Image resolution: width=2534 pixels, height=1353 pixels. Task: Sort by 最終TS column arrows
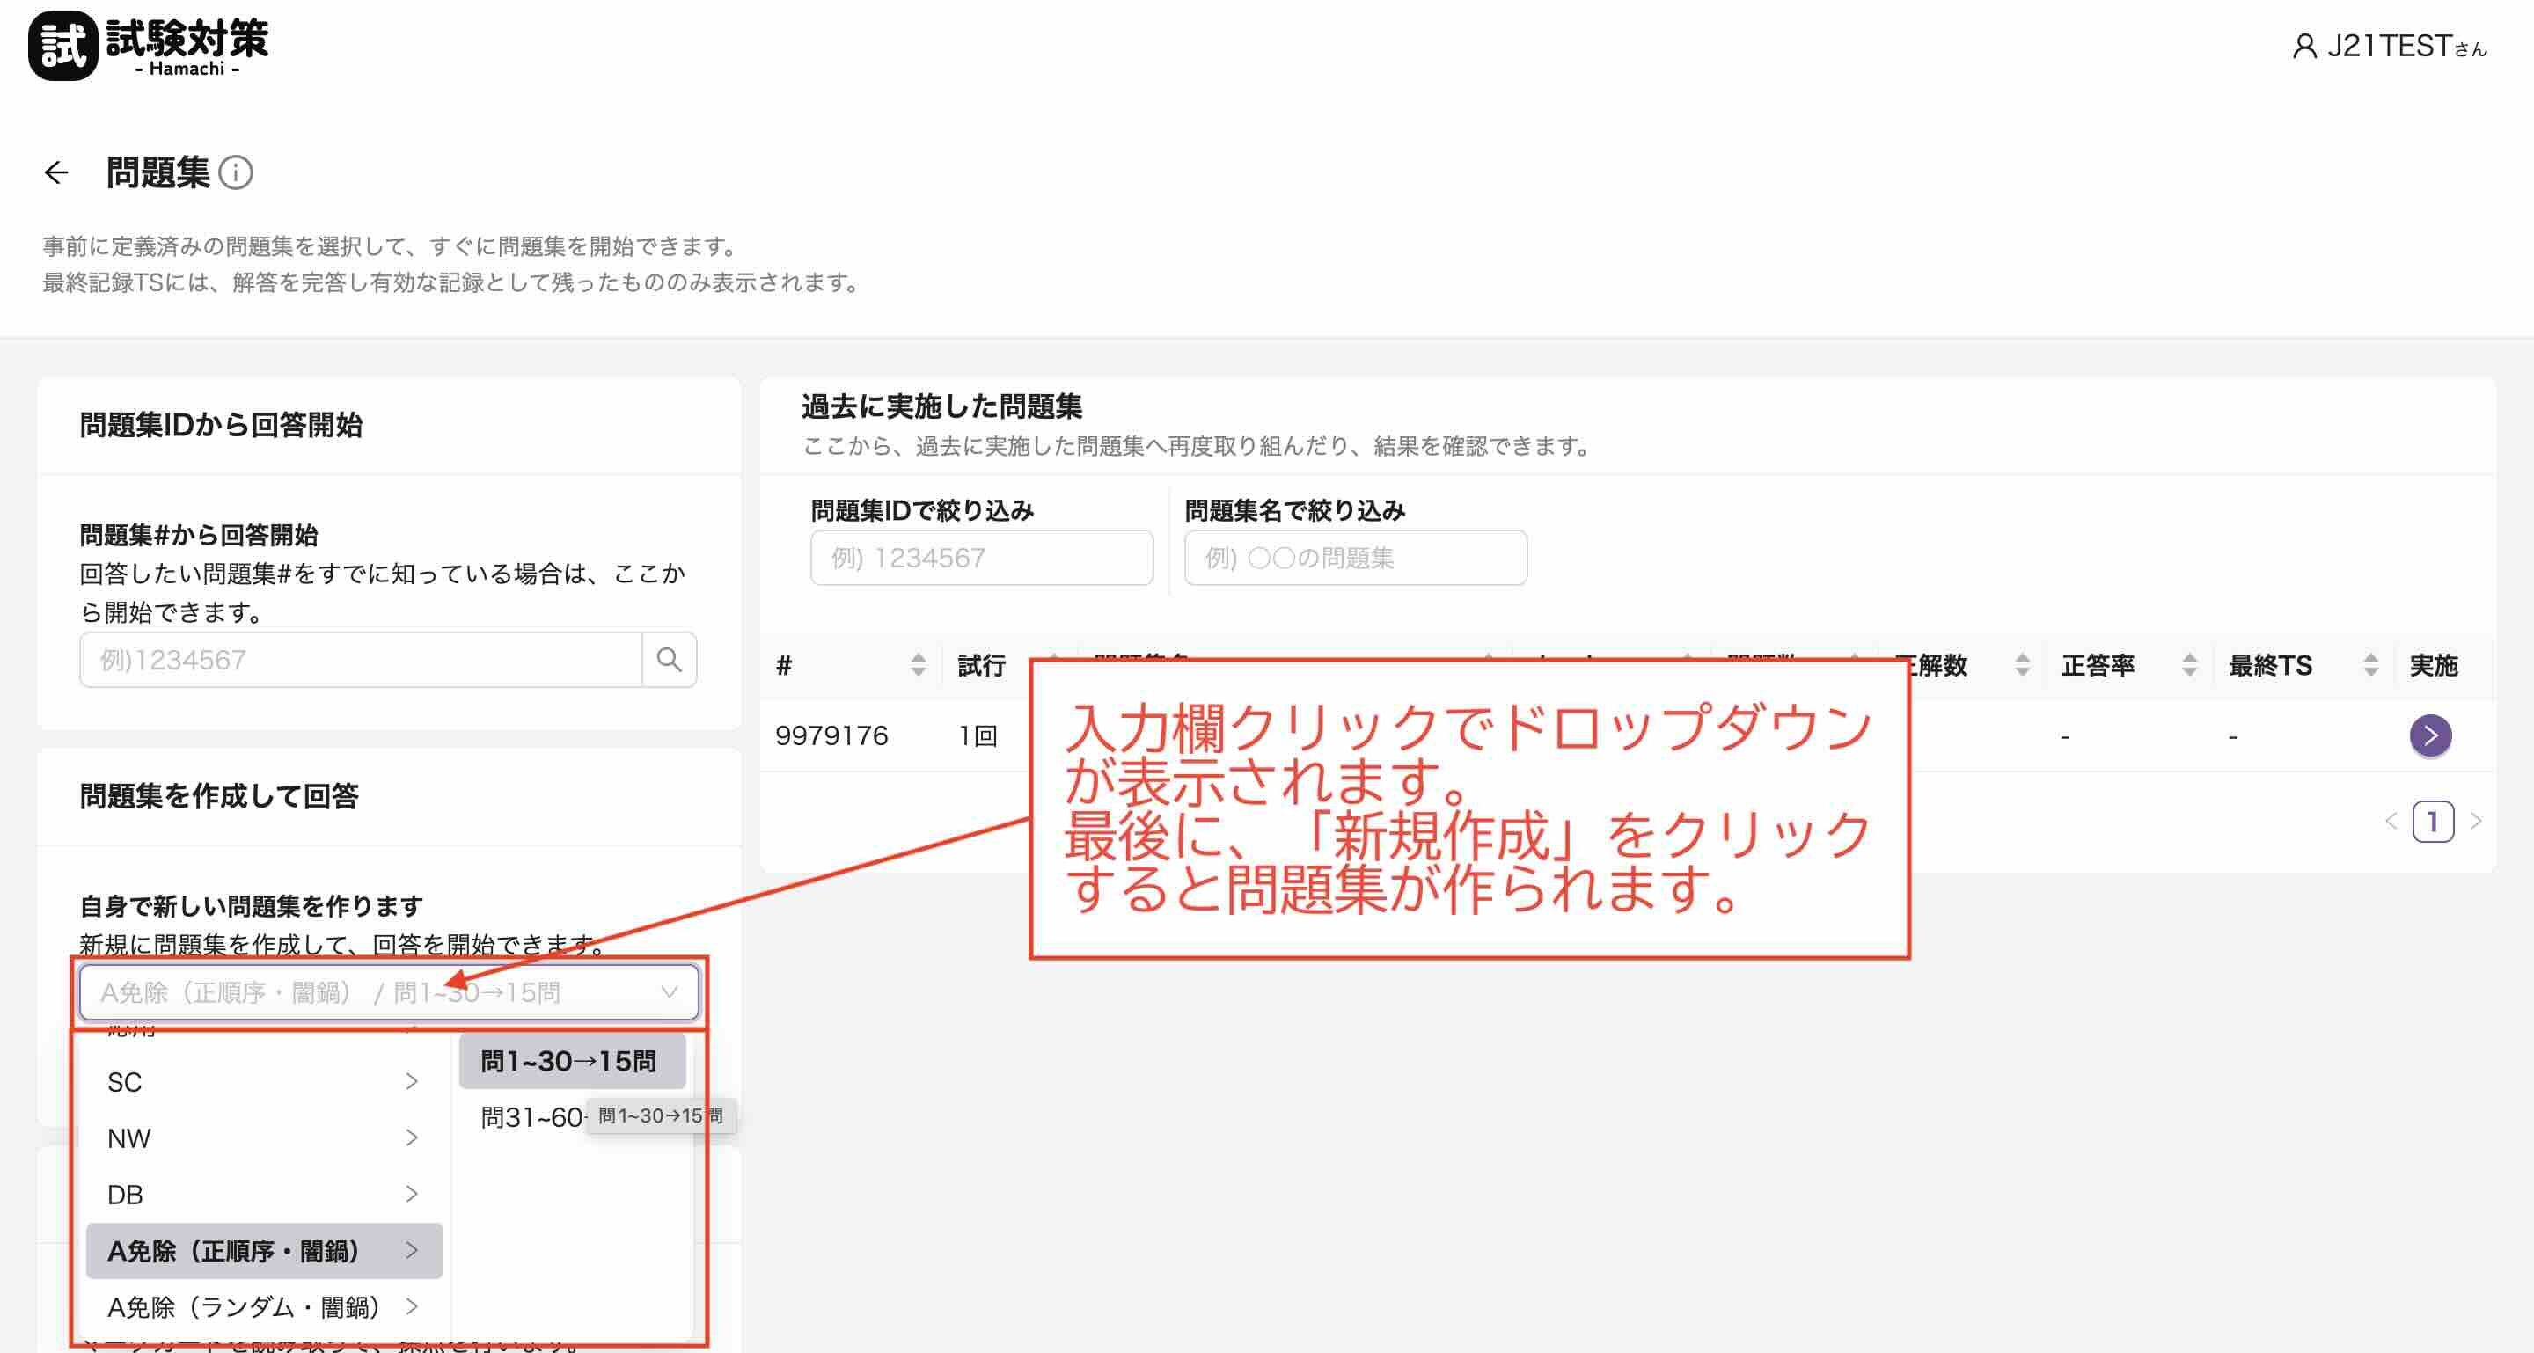(x=2370, y=665)
